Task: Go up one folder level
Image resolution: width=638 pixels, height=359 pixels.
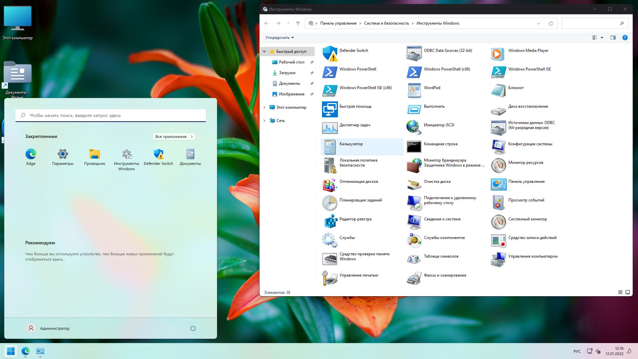Action: pos(298,23)
